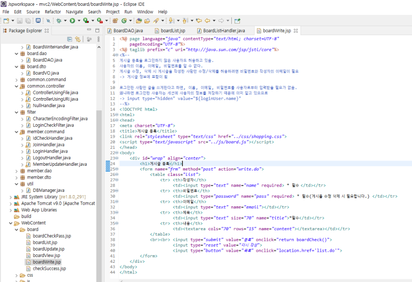Viewport: 412px width, 282px height.
Task: Click the Open Type icon
Action: [x=139, y=20]
